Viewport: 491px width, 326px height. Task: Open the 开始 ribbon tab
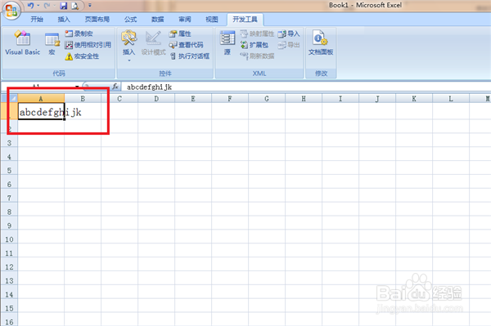(x=37, y=20)
